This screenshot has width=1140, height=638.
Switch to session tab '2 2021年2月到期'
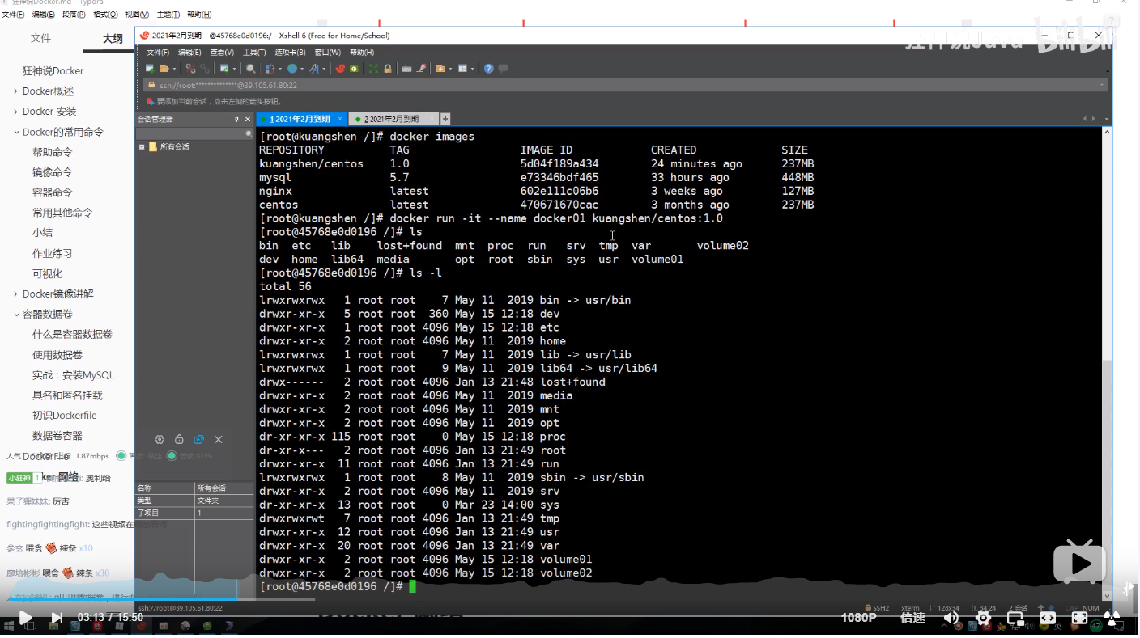pos(392,119)
